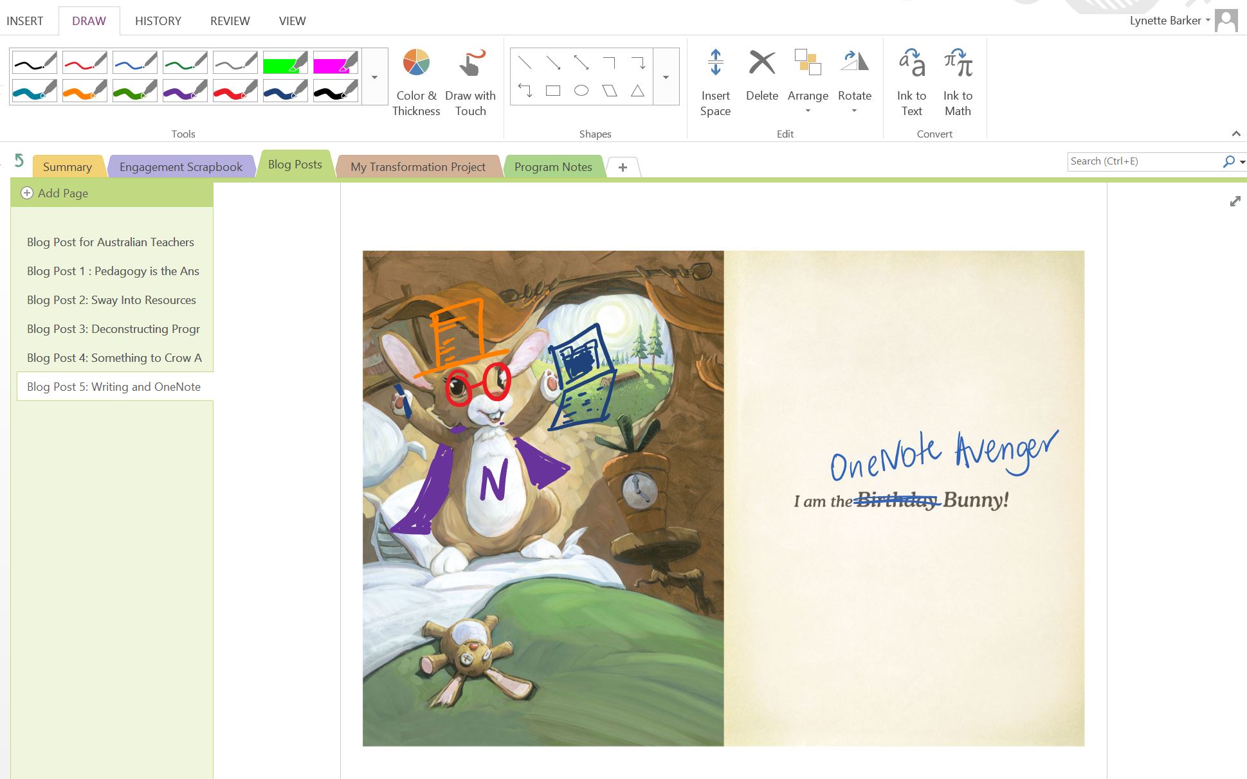Select the thin green pen
1247x779 pixels.
click(x=185, y=63)
